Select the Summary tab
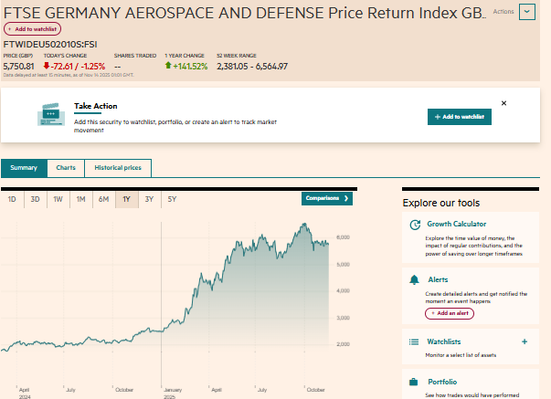This screenshot has height=399, width=551. [x=24, y=168]
